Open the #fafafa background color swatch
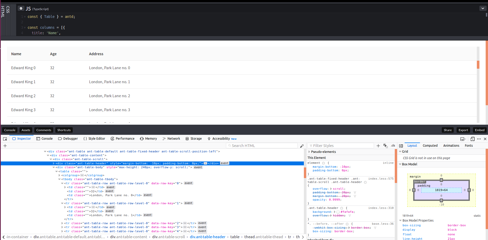Screen dimensions: 488x240 (338, 212)
